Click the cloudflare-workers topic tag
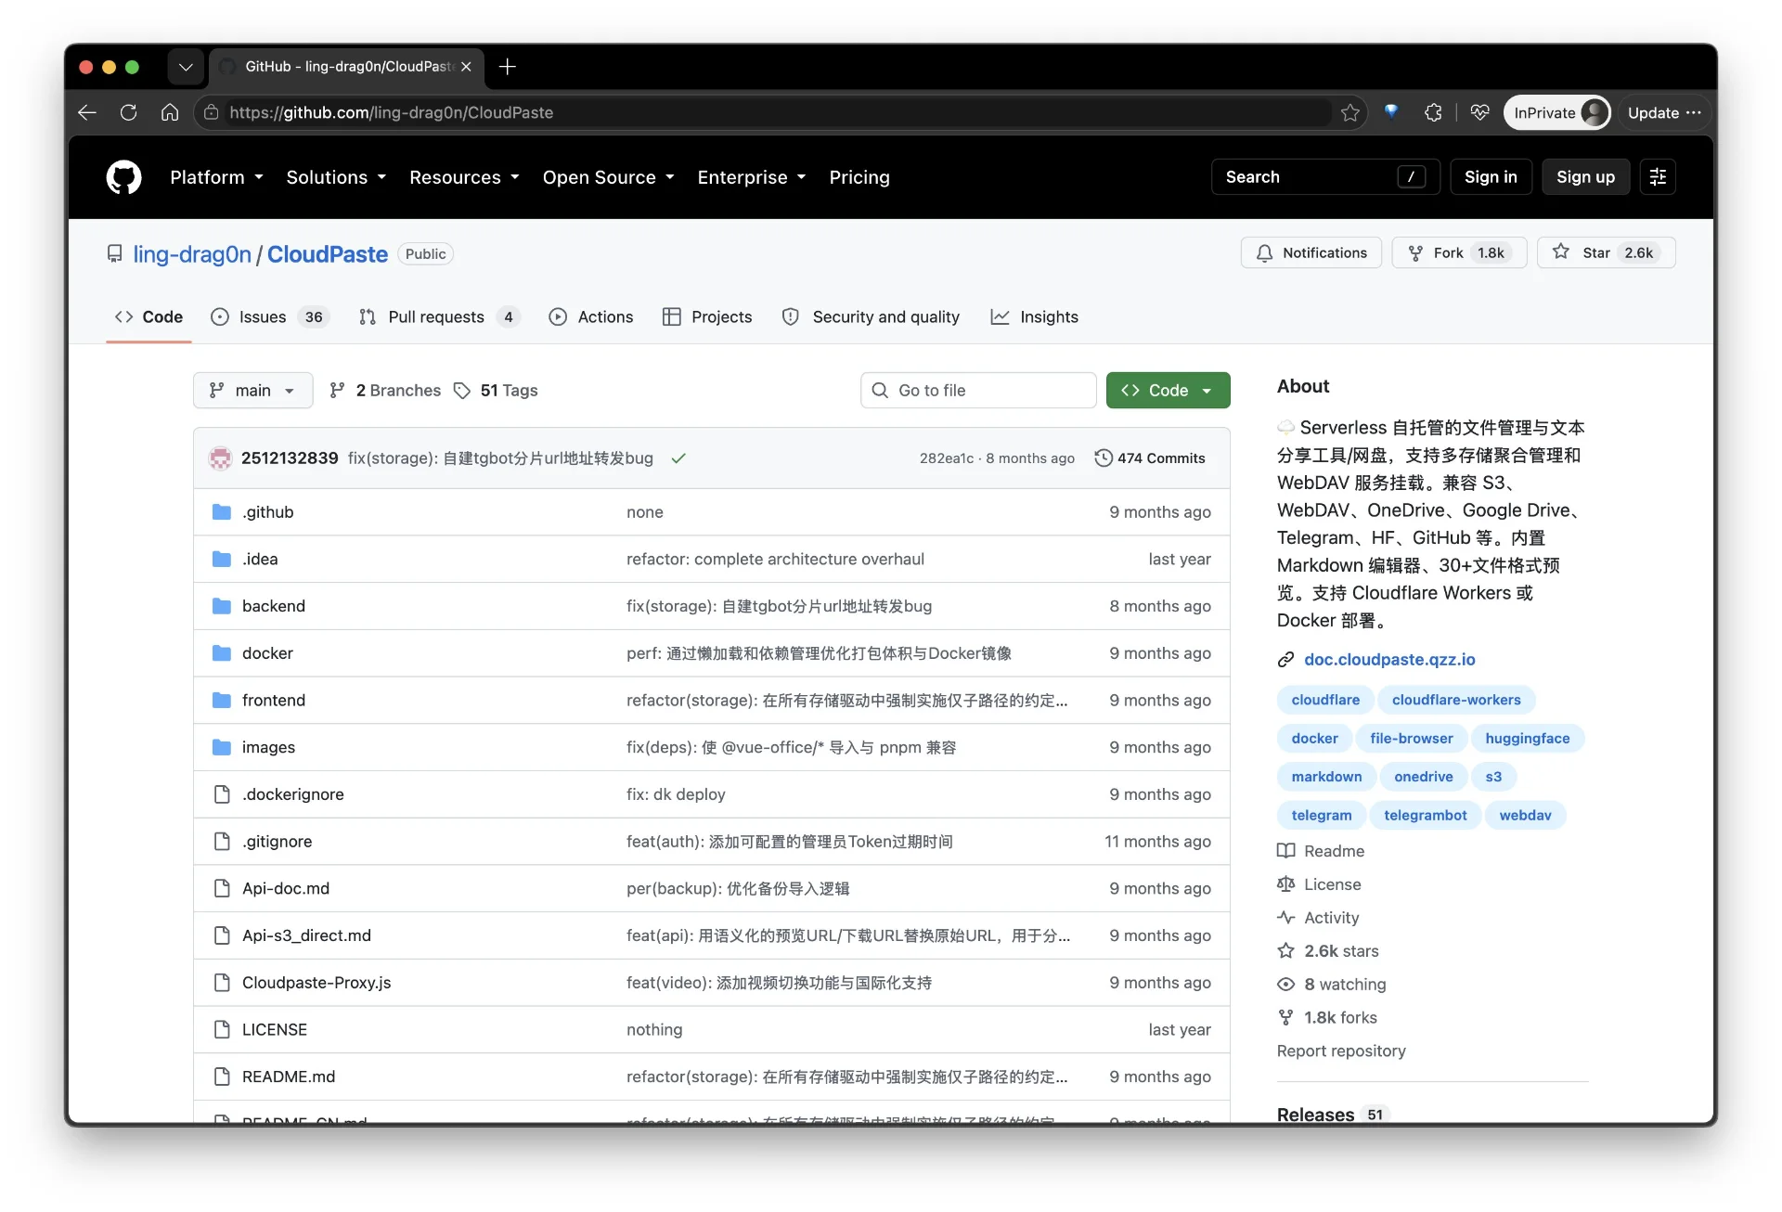 1456,700
